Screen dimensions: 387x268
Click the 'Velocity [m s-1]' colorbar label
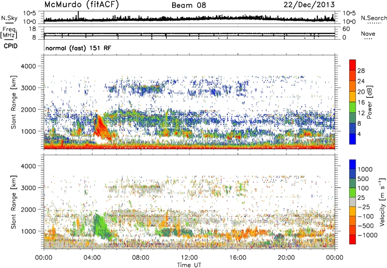pyautogui.click(x=382, y=202)
